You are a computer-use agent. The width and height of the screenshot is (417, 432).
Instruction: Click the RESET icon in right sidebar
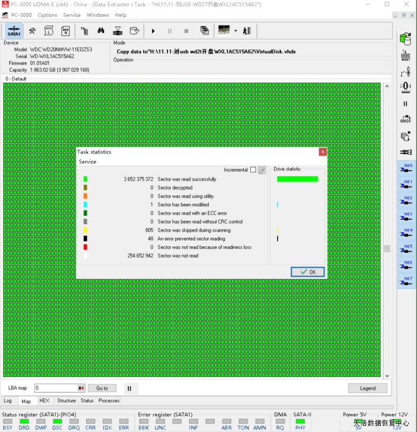coord(405,55)
